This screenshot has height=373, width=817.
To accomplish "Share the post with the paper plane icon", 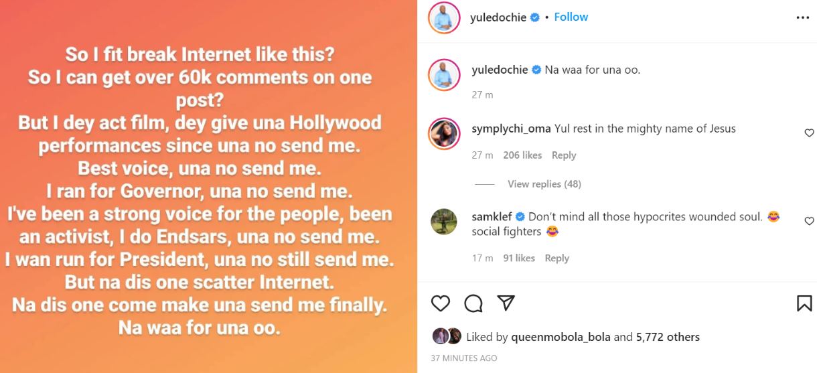I will pos(506,303).
